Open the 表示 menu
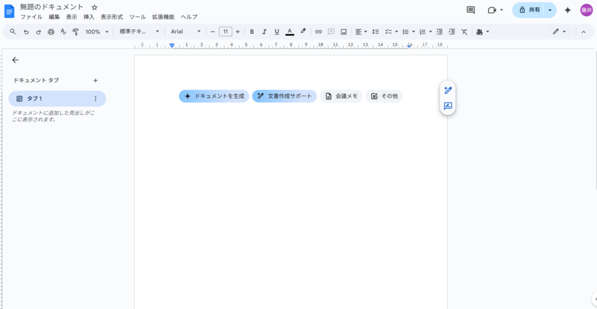The image size is (597, 309). 72,17
